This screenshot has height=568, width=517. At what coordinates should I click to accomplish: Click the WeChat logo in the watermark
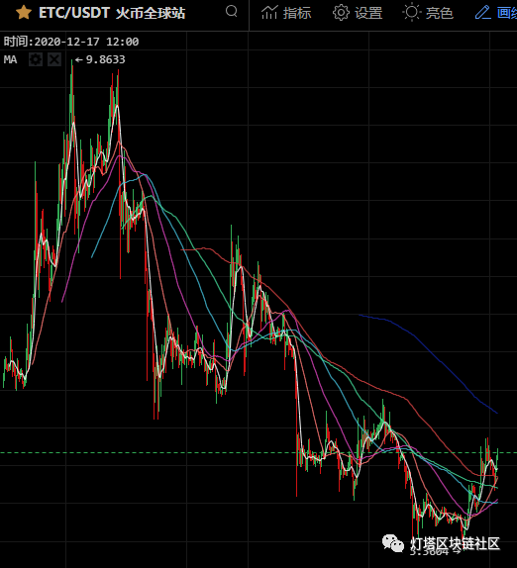click(x=393, y=543)
